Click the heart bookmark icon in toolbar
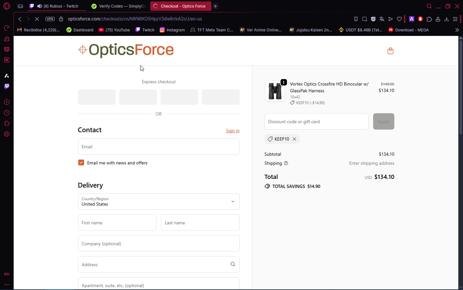Image resolution: width=463 pixels, height=290 pixels. [399, 19]
